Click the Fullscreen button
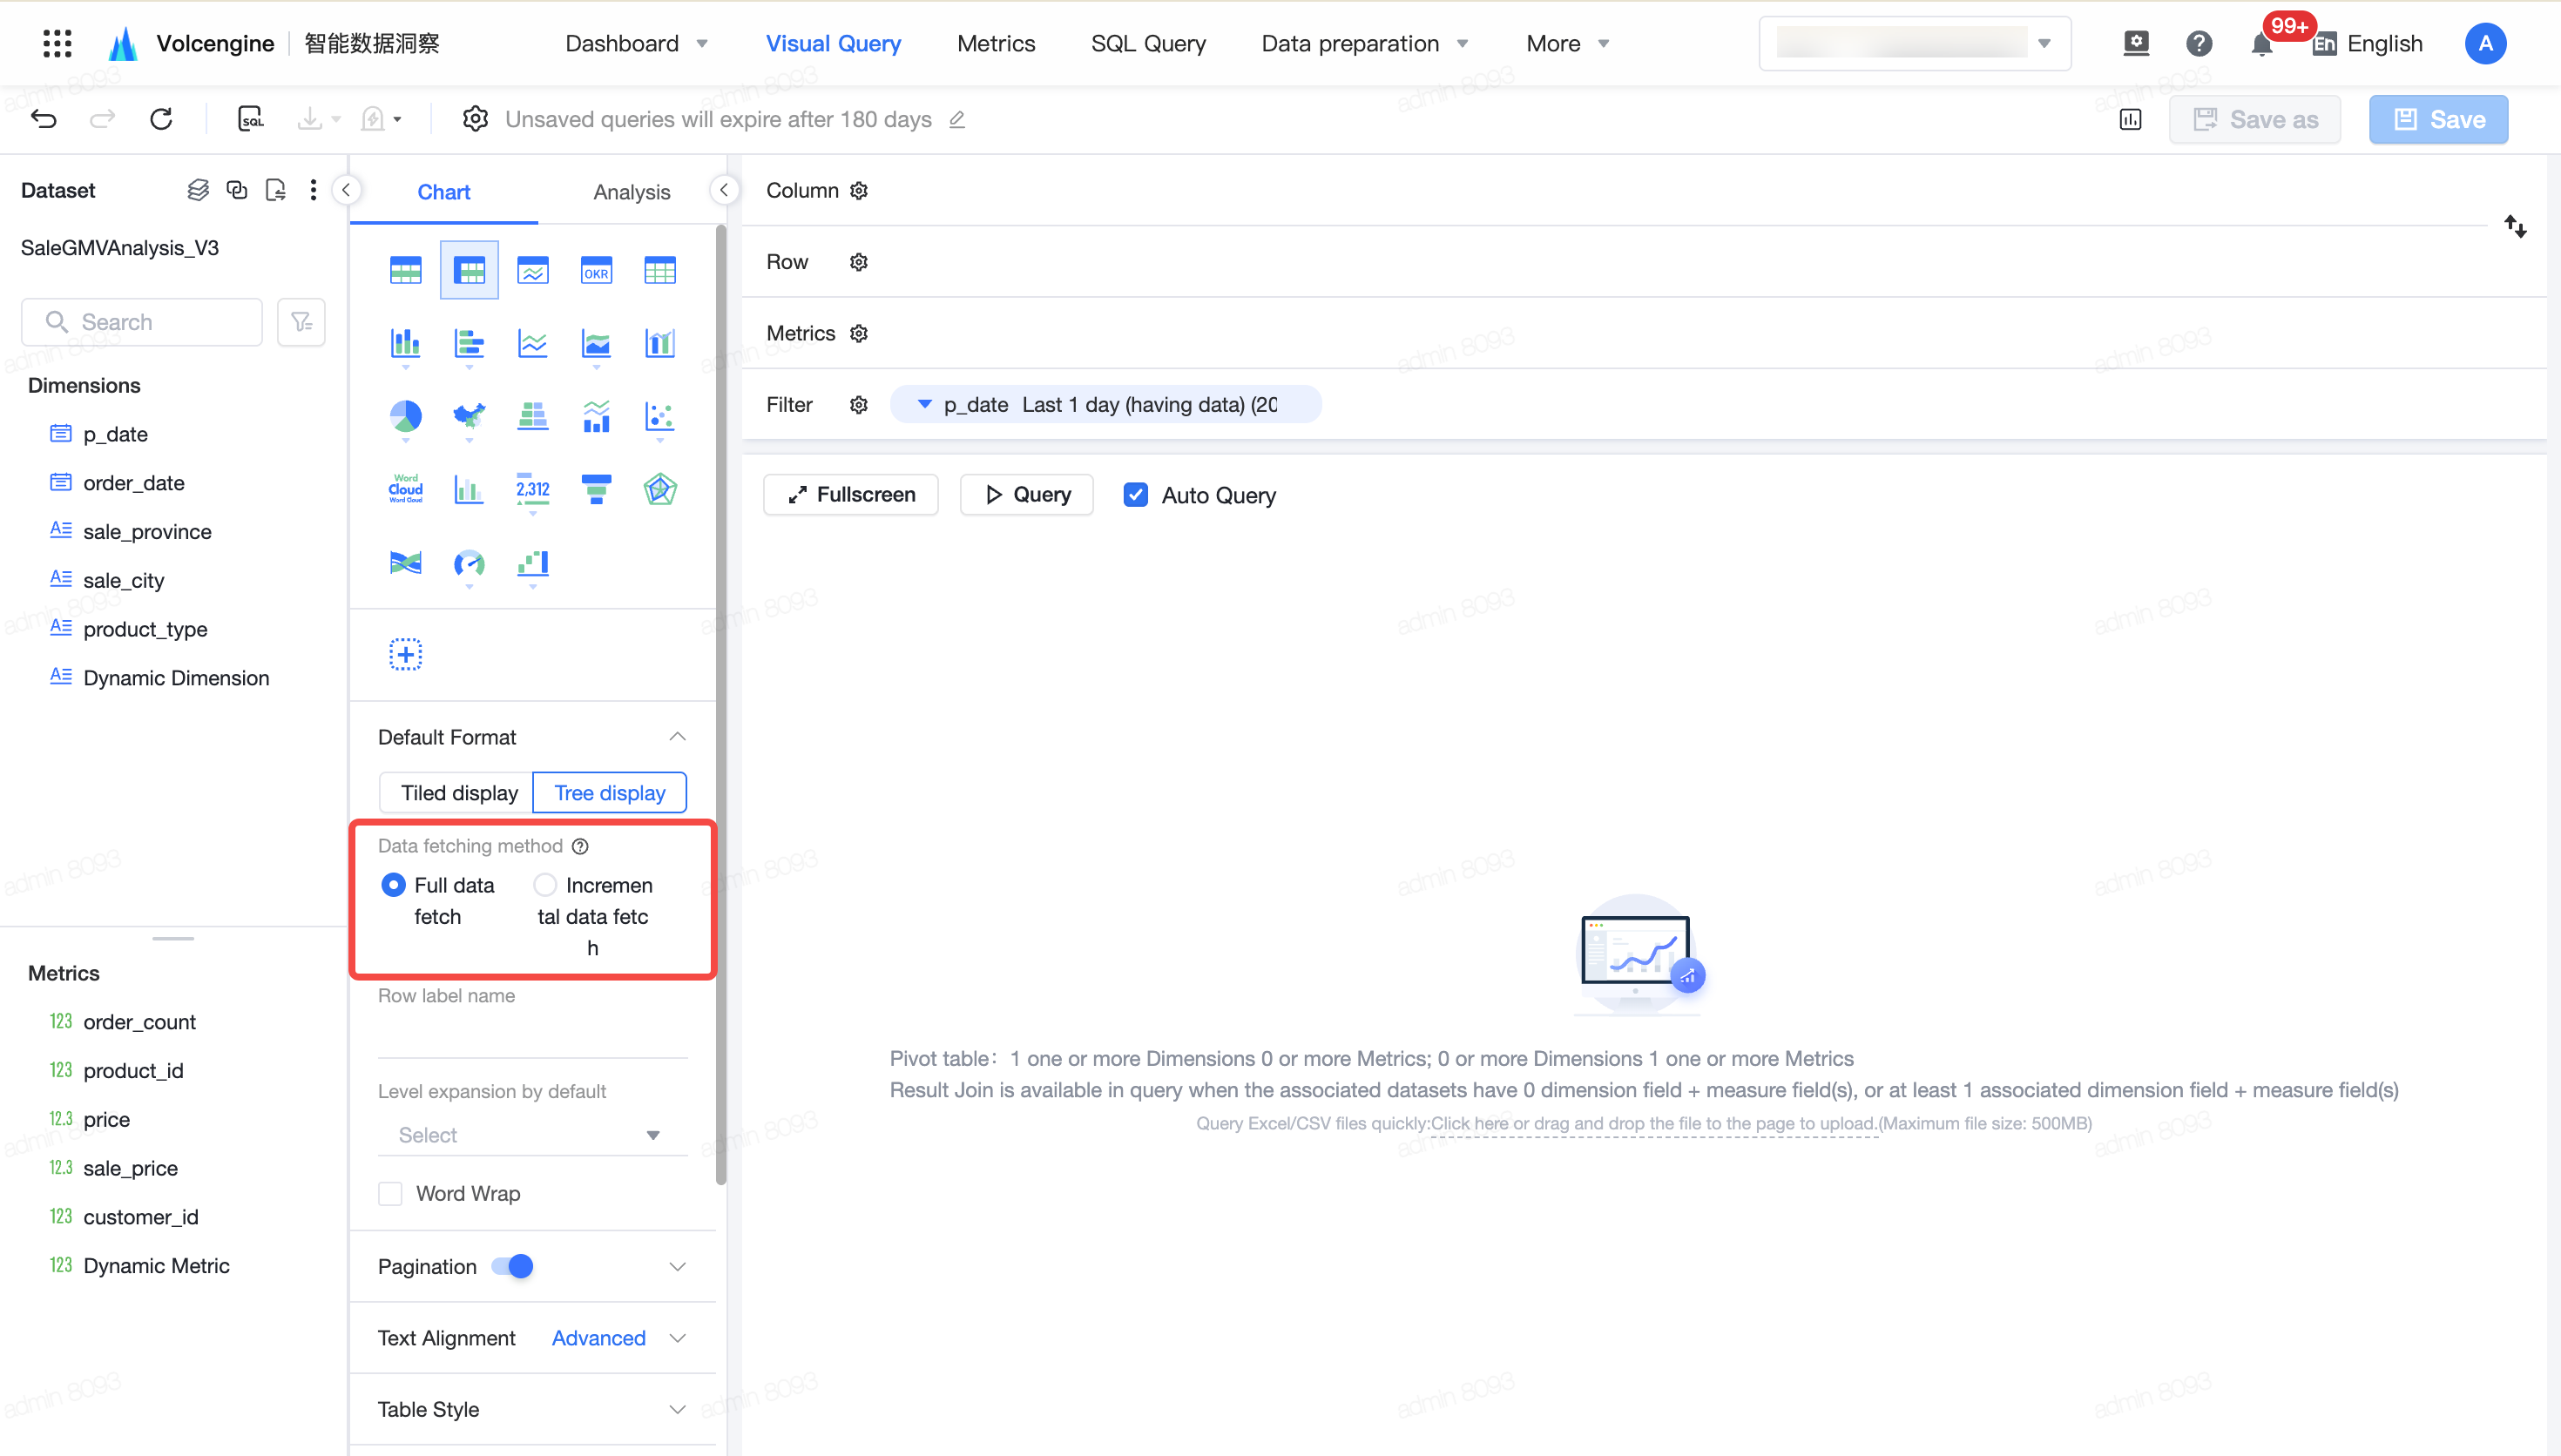The width and height of the screenshot is (2561, 1456). point(850,495)
